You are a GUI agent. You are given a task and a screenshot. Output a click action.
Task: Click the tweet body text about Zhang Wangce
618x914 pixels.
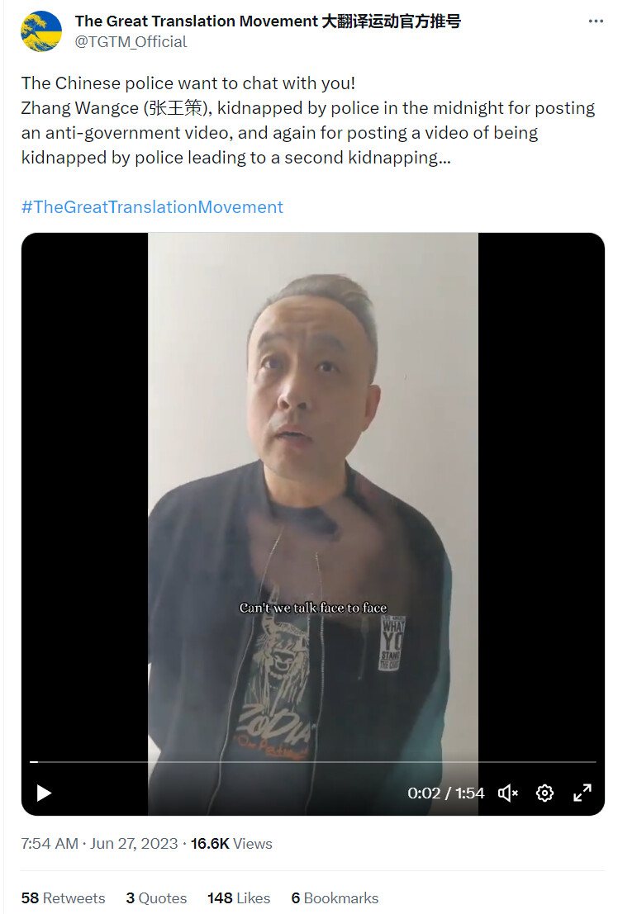click(308, 120)
